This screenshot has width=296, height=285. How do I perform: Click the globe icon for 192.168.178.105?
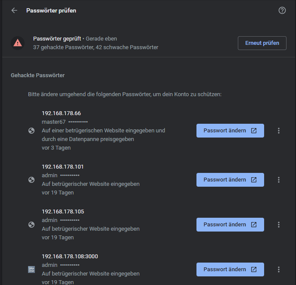click(x=31, y=225)
